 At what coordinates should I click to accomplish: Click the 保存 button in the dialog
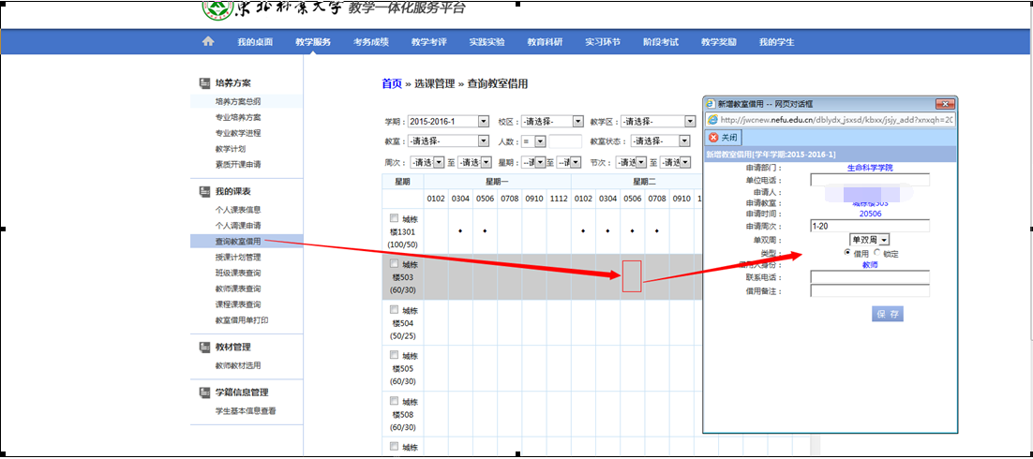click(887, 314)
